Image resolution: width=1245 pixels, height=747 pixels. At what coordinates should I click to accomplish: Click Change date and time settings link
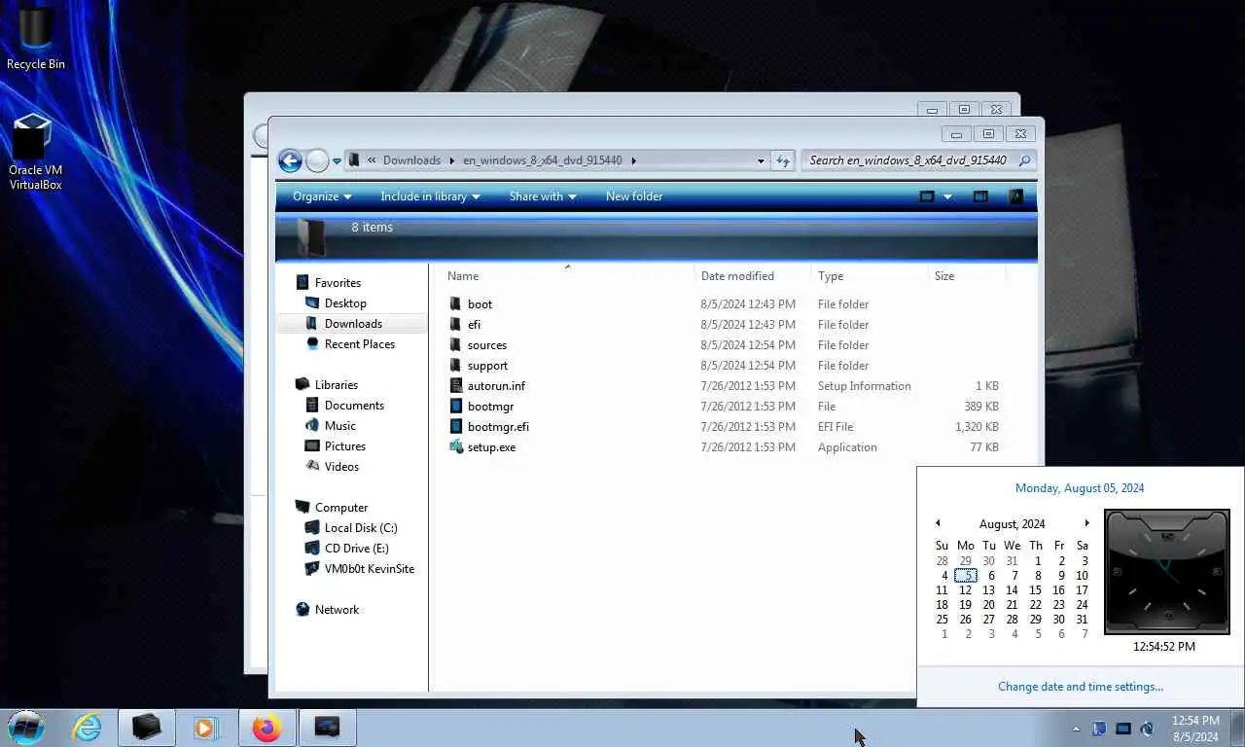point(1081,687)
